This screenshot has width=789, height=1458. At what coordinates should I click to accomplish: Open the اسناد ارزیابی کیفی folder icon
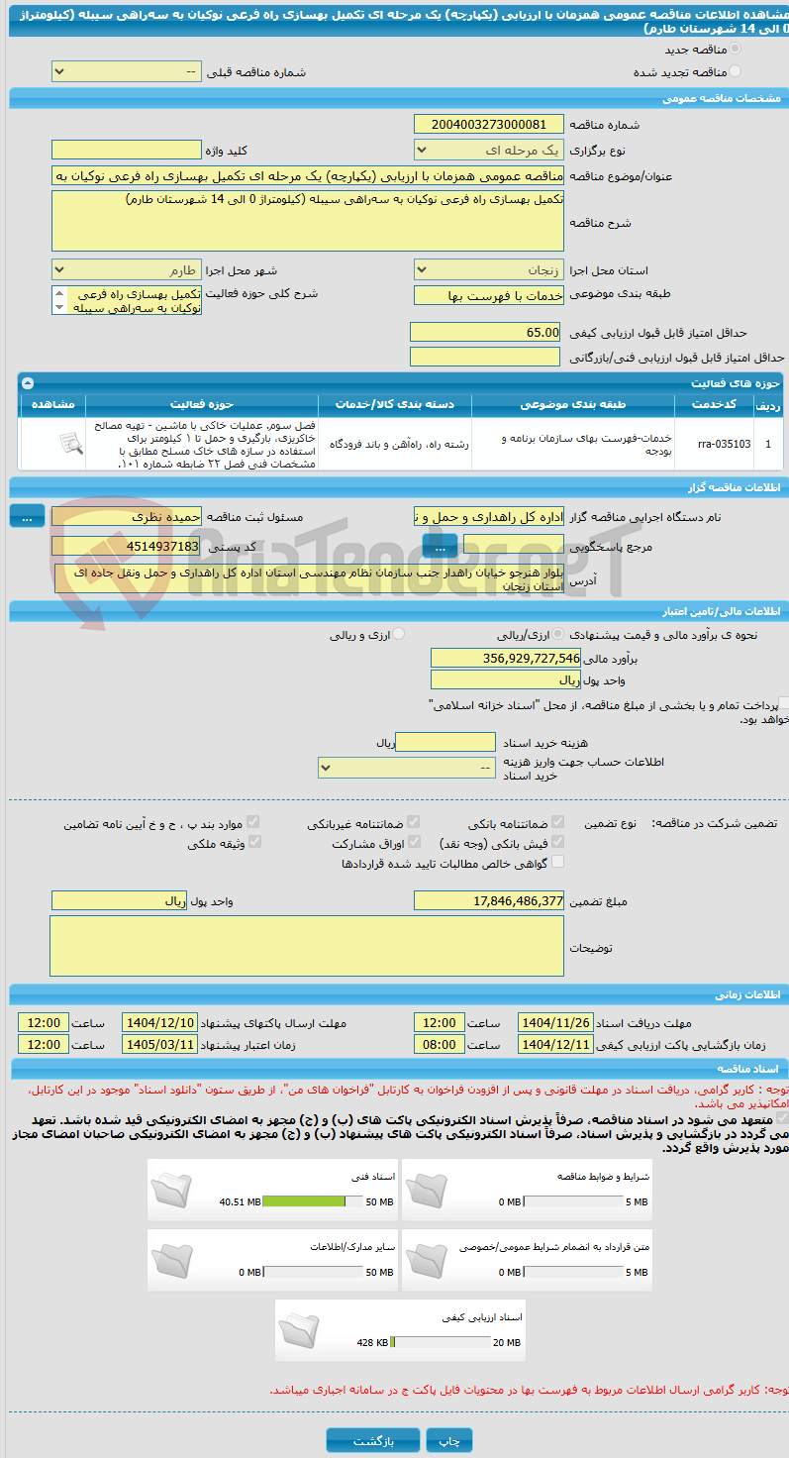[x=301, y=1329]
